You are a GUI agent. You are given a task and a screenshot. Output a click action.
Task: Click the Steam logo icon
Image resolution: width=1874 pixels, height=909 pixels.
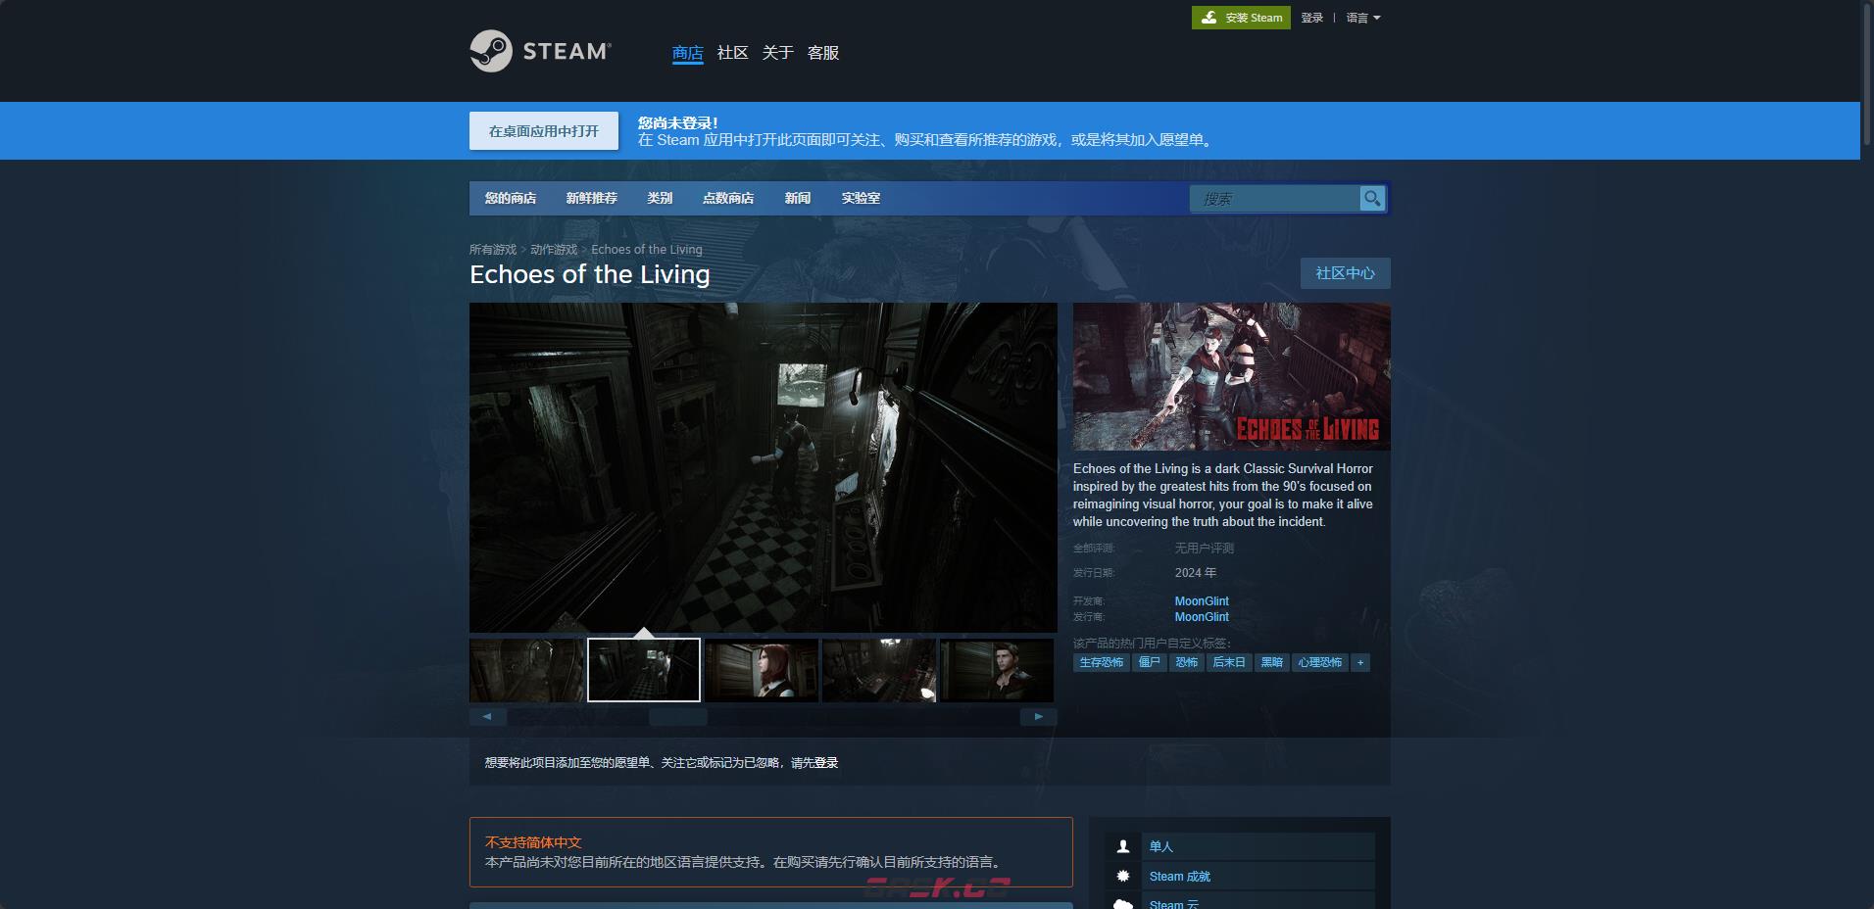tap(491, 51)
